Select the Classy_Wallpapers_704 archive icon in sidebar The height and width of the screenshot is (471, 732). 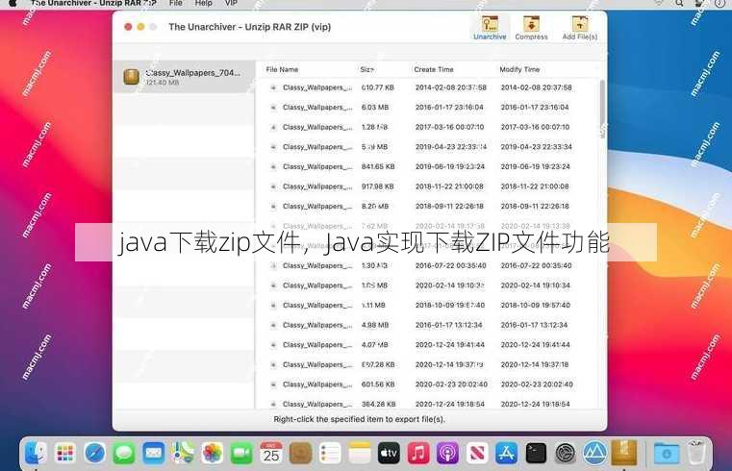point(131,77)
